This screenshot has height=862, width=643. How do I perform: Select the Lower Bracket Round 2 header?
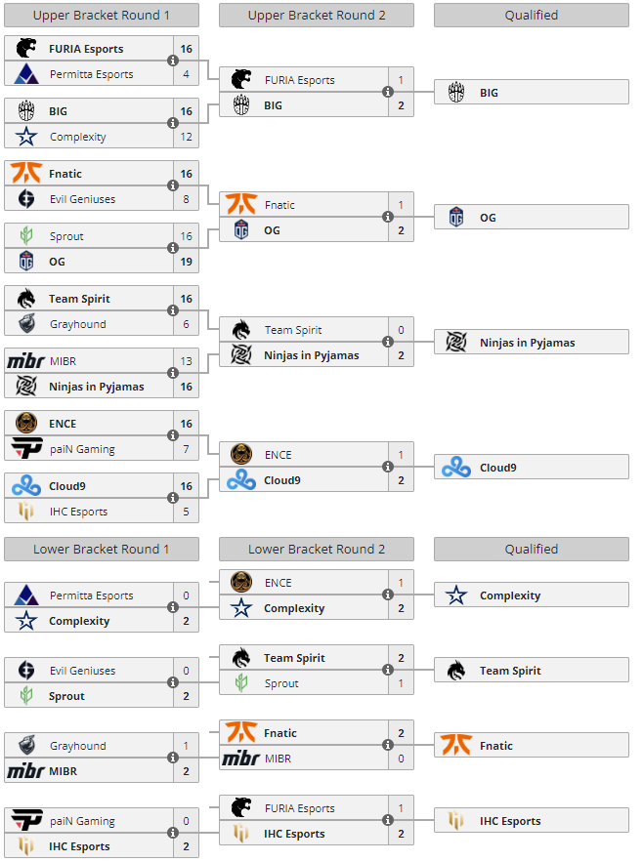coord(317,550)
